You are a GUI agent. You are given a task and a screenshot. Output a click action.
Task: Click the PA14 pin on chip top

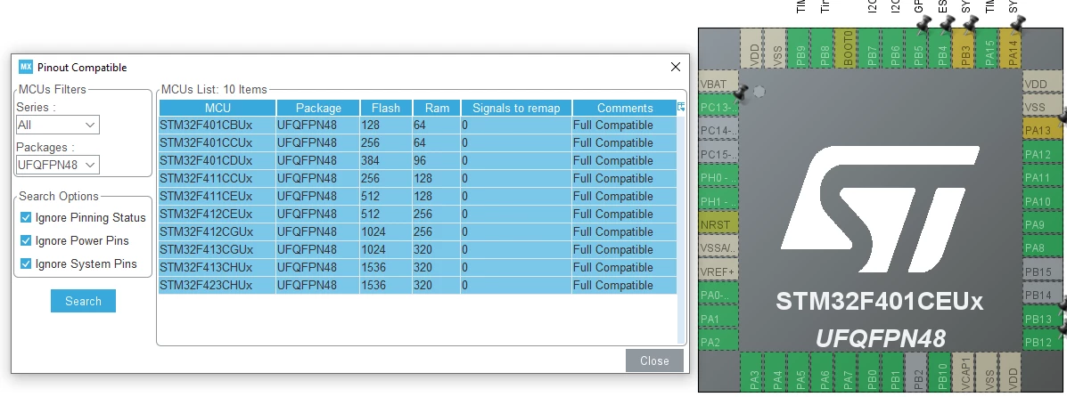pyautogui.click(x=1012, y=47)
